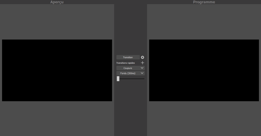Click the T-bar slider handle
The height and width of the screenshot is (136, 261).
point(118,79)
